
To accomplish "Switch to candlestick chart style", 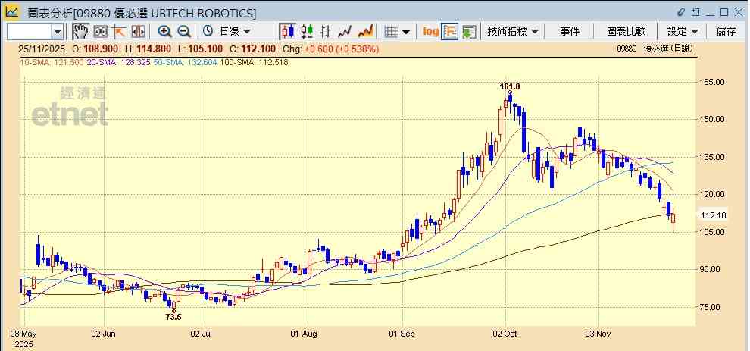I will [x=287, y=31].
